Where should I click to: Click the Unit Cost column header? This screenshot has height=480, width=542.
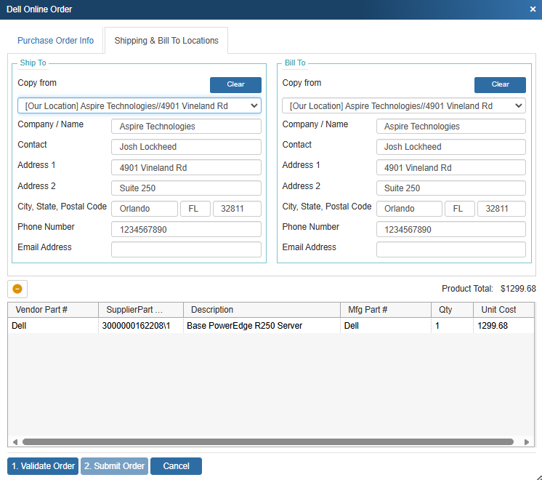(x=498, y=310)
